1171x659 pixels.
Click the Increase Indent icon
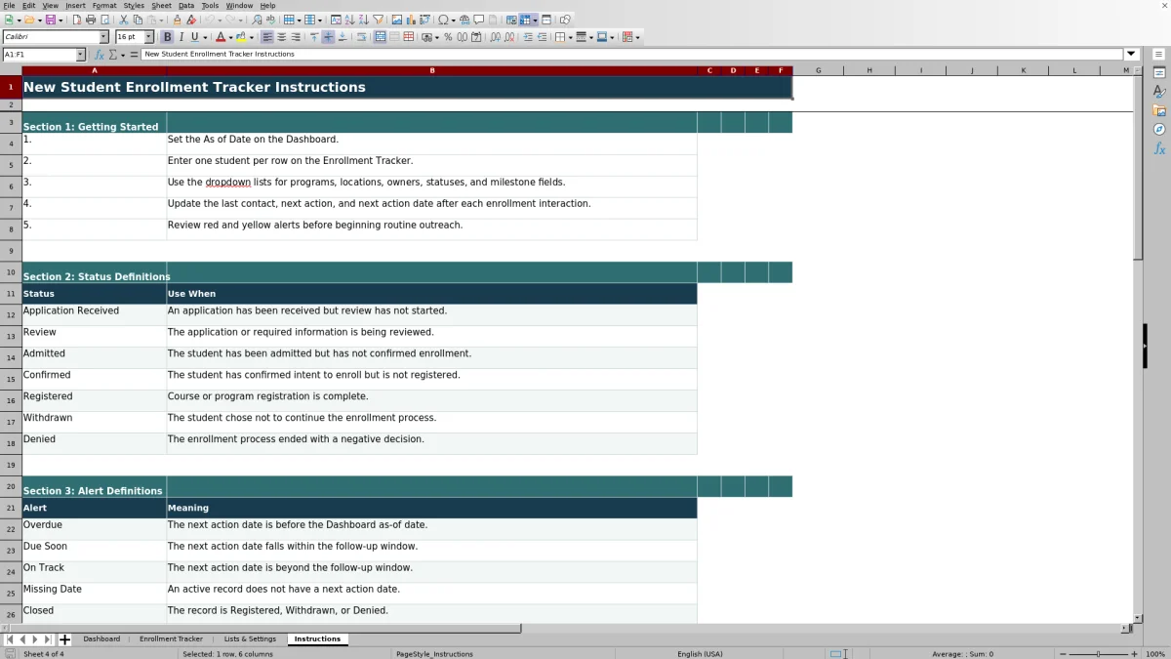528,37
